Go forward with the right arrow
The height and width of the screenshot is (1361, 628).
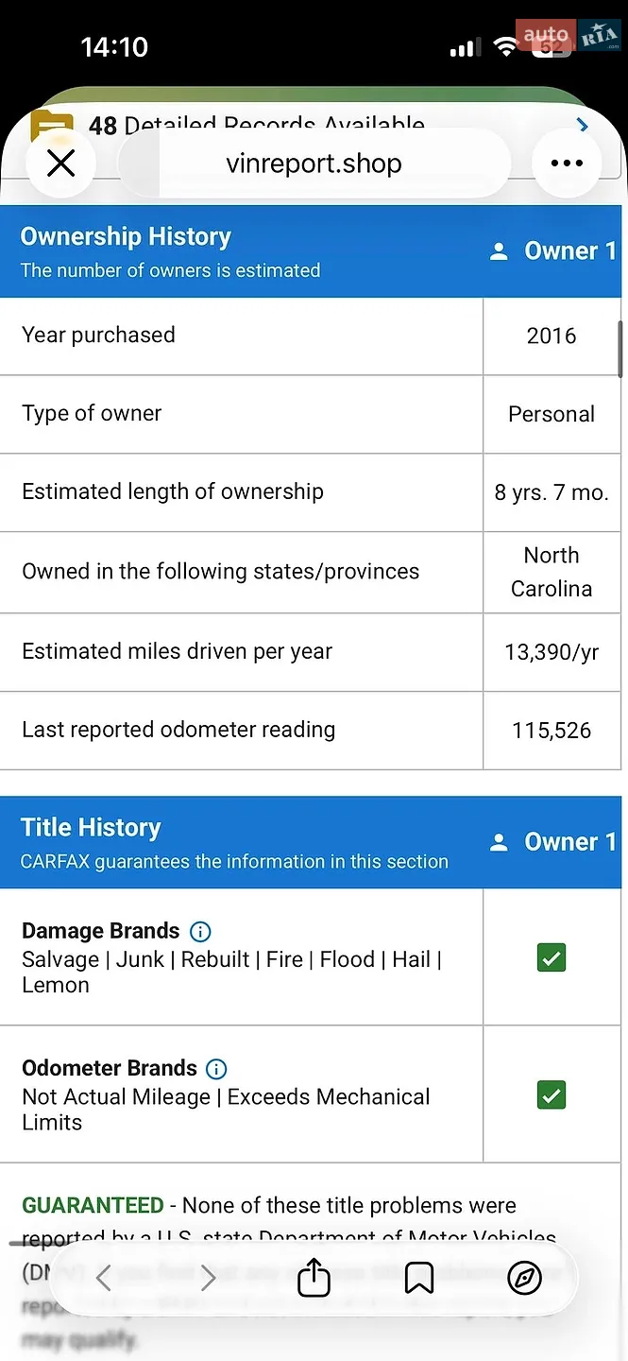(209, 1279)
